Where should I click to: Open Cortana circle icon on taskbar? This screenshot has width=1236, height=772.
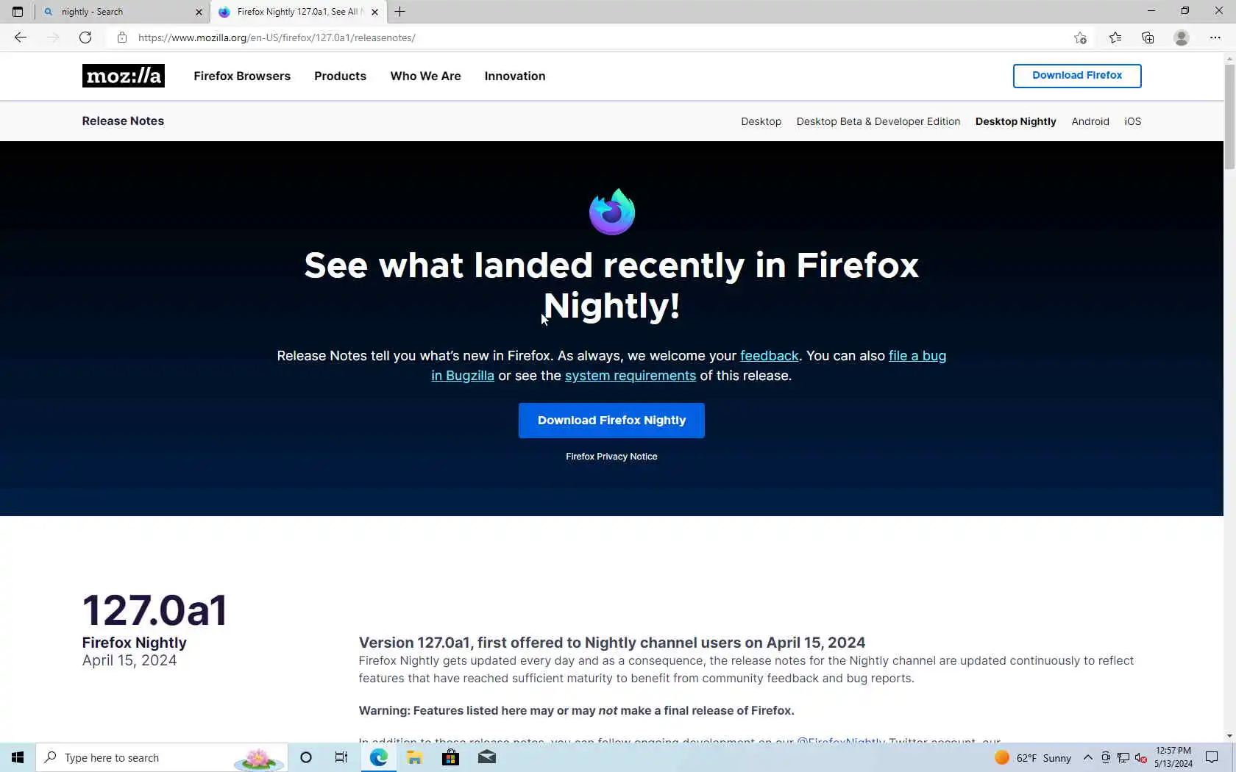pos(306,757)
